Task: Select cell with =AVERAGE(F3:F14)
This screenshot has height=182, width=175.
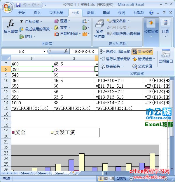Action: coord(32,108)
